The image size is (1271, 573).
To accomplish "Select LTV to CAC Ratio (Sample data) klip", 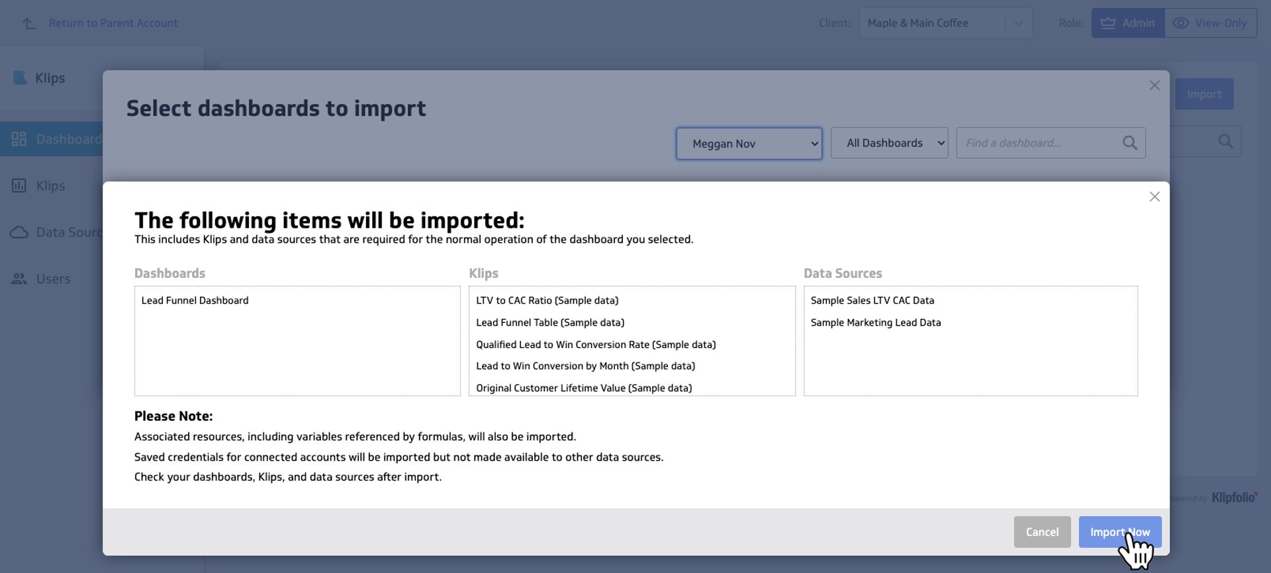I will click(547, 300).
